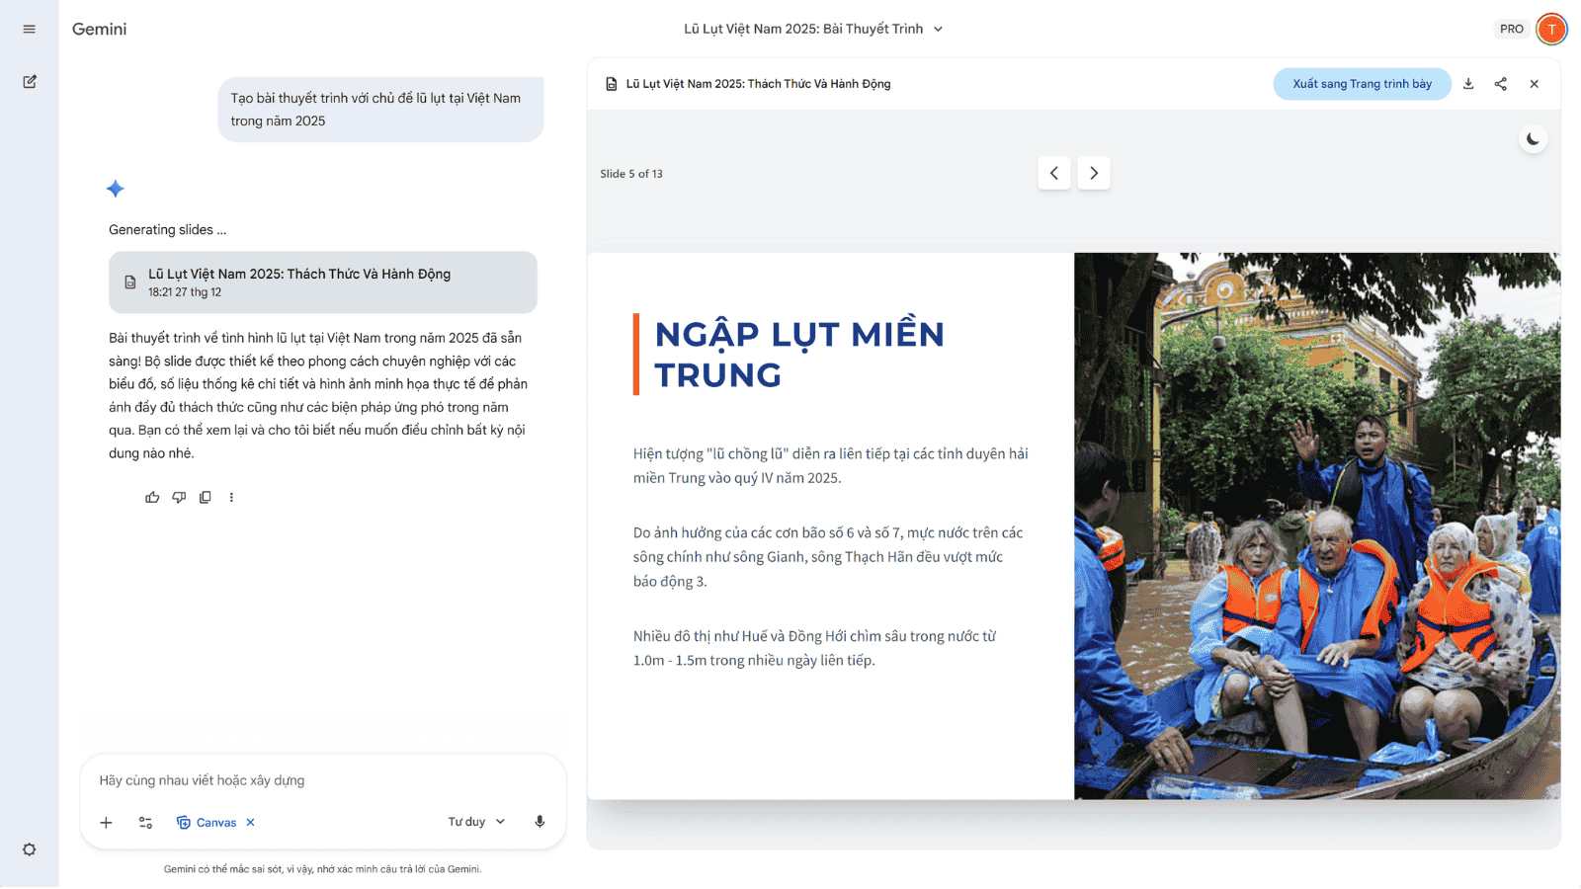
Task: Open the settings gear in the sidebar
Action: [x=30, y=849]
